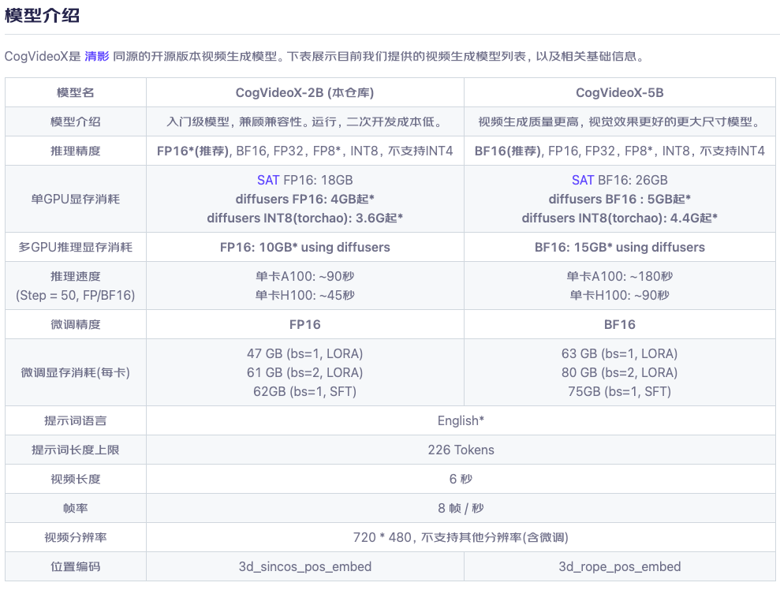Select the 推理速度 row label
Viewport: 780px width, 590px height.
76,286
